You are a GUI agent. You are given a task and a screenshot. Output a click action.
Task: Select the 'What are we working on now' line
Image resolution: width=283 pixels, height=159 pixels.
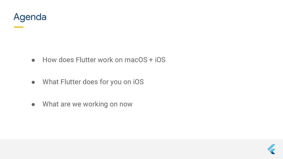pyautogui.click(x=88, y=104)
